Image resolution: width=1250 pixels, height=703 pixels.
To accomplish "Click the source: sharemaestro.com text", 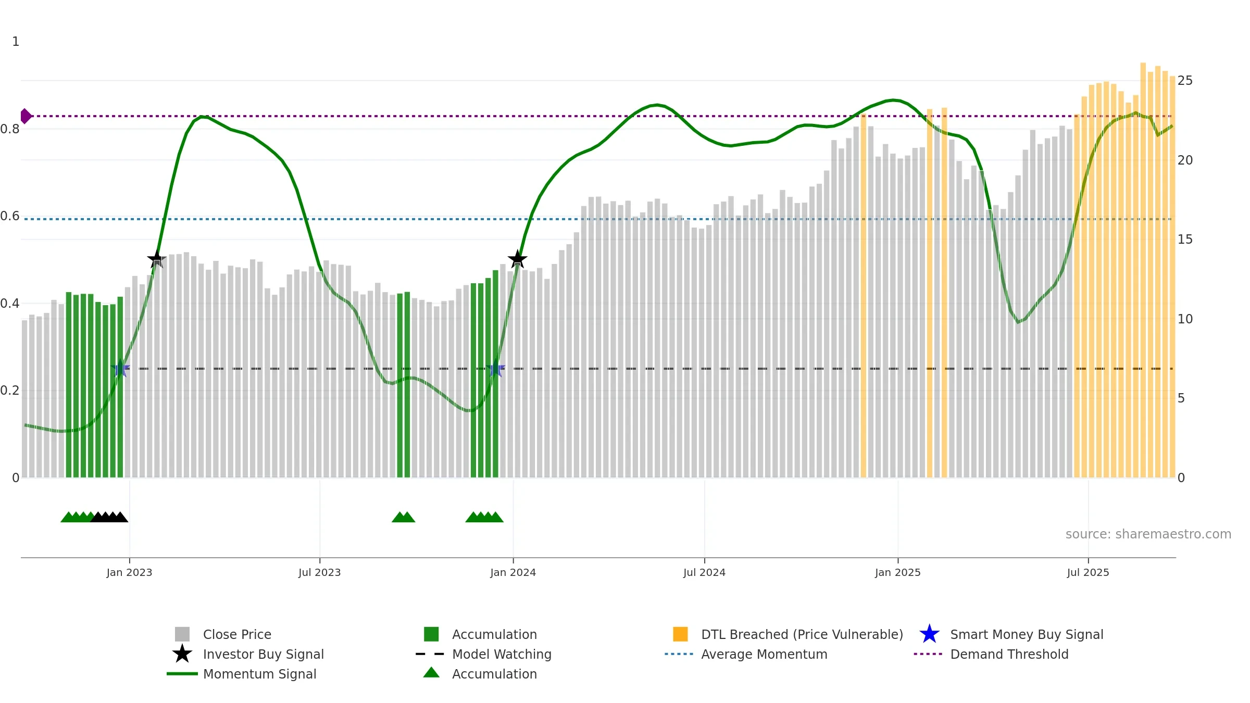I will click(1148, 534).
